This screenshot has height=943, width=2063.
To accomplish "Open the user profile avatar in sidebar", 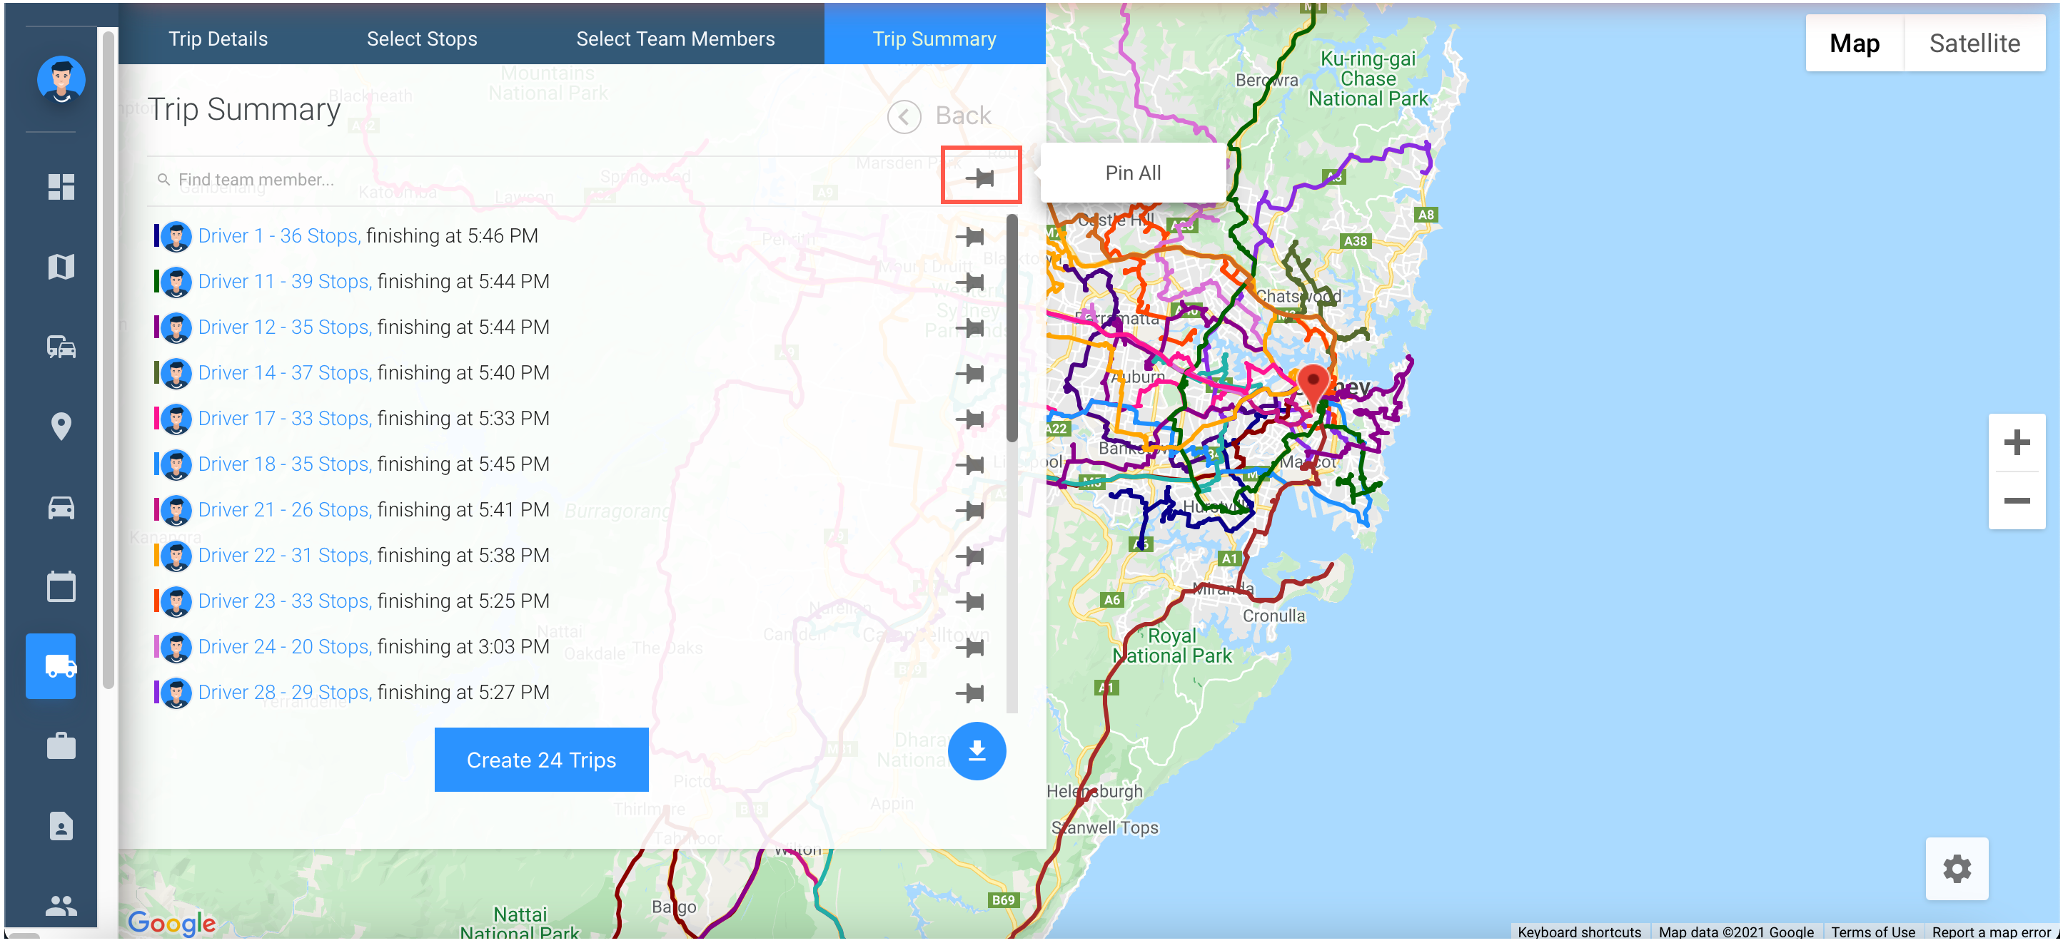I will tap(61, 79).
